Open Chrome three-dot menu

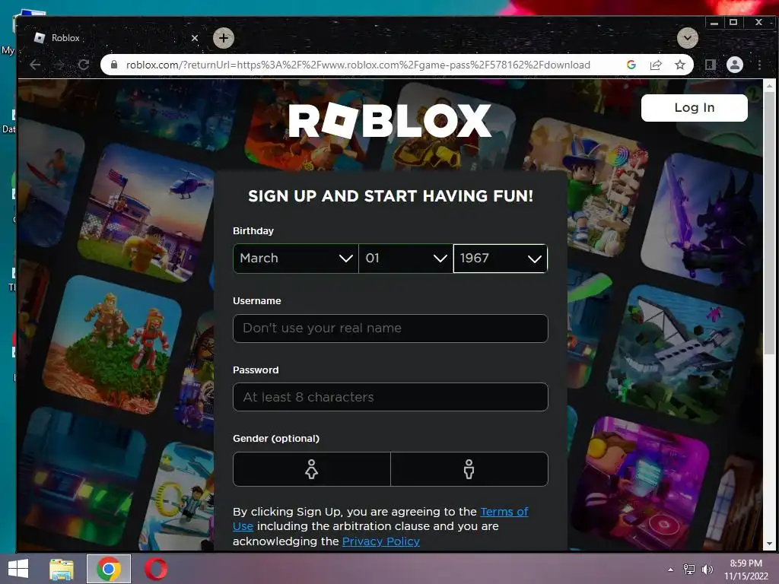(x=759, y=65)
